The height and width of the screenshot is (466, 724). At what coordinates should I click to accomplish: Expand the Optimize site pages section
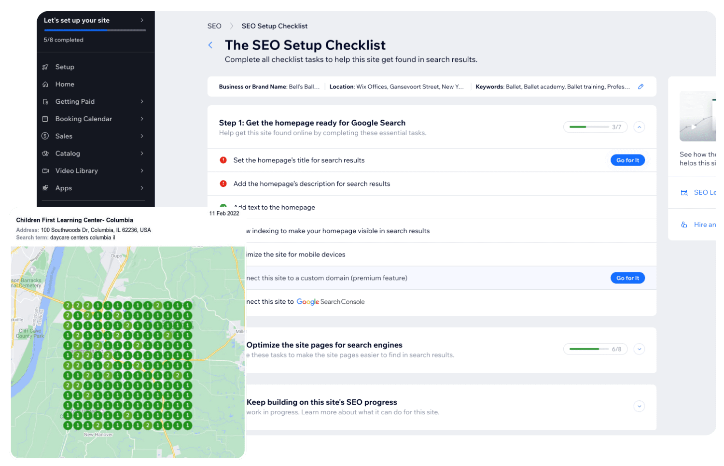point(639,349)
